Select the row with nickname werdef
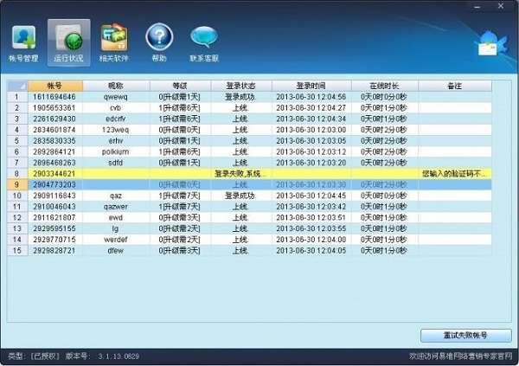This screenshot has height=366, width=519. pyautogui.click(x=250, y=240)
